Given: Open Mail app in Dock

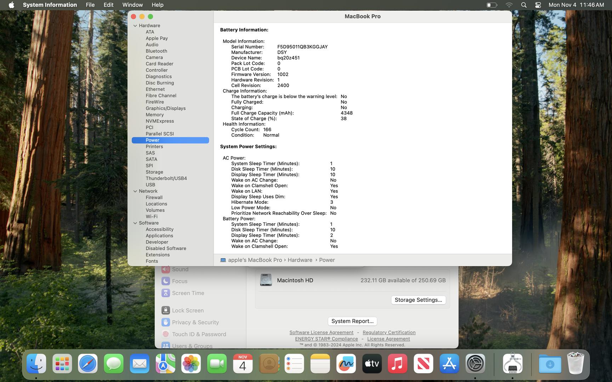Looking at the screenshot, I should pyautogui.click(x=140, y=364).
